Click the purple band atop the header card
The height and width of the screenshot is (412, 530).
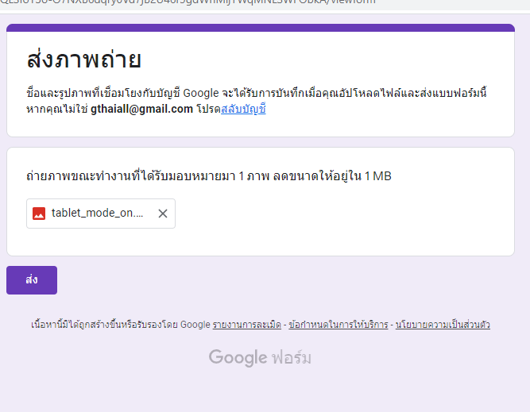tap(260, 28)
